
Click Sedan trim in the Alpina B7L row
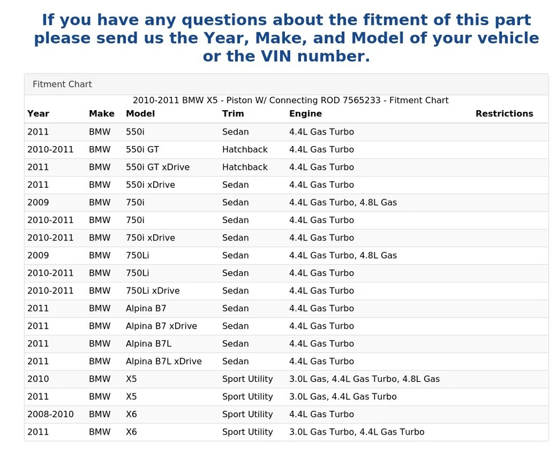click(235, 344)
